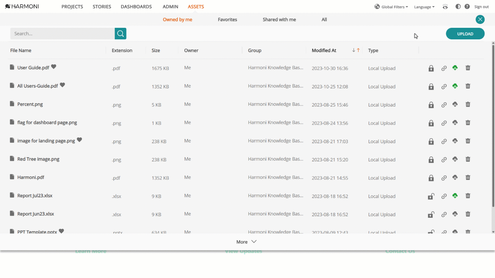Copy link for flag for dashboard page.png
The width and height of the screenshot is (495, 278).
click(444, 123)
